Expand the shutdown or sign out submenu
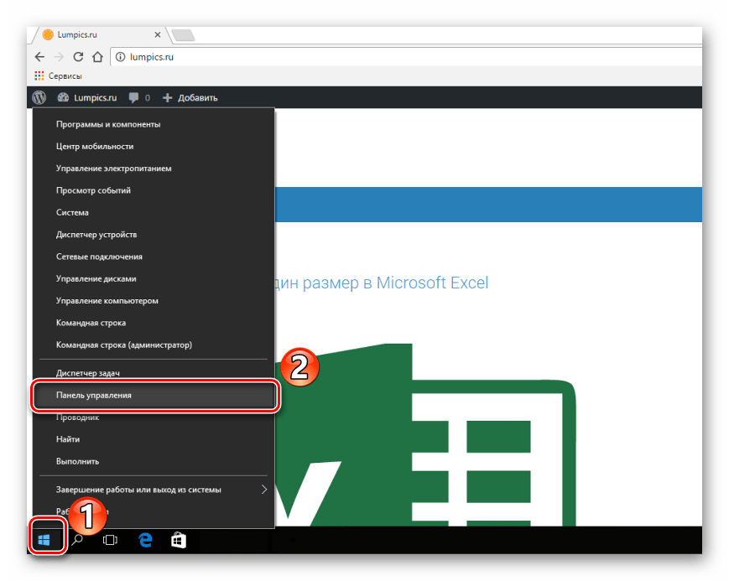Image resolution: width=729 pixels, height=581 pixels. coord(263,490)
